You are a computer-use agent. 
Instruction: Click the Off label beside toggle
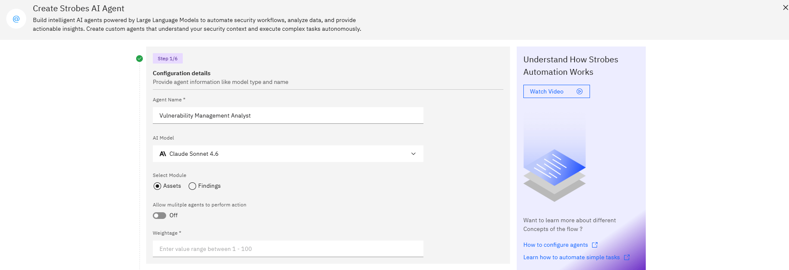tap(174, 216)
